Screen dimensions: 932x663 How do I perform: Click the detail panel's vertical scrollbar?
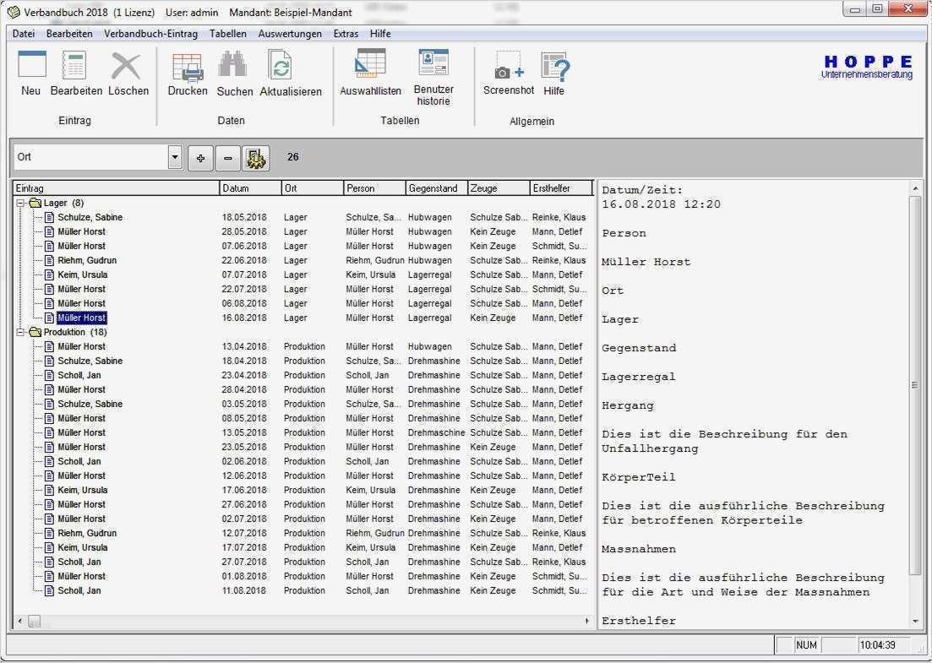click(915, 385)
